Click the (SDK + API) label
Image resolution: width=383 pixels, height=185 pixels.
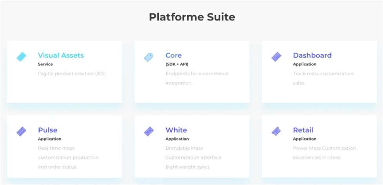coord(177,64)
